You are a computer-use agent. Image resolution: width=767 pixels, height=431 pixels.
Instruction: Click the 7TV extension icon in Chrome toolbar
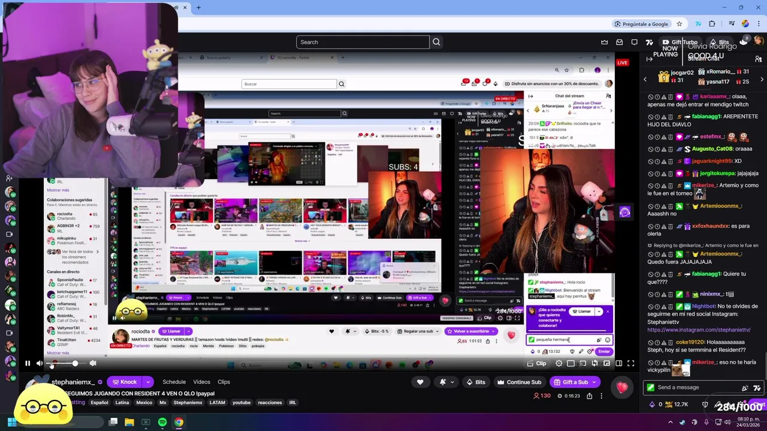698,24
